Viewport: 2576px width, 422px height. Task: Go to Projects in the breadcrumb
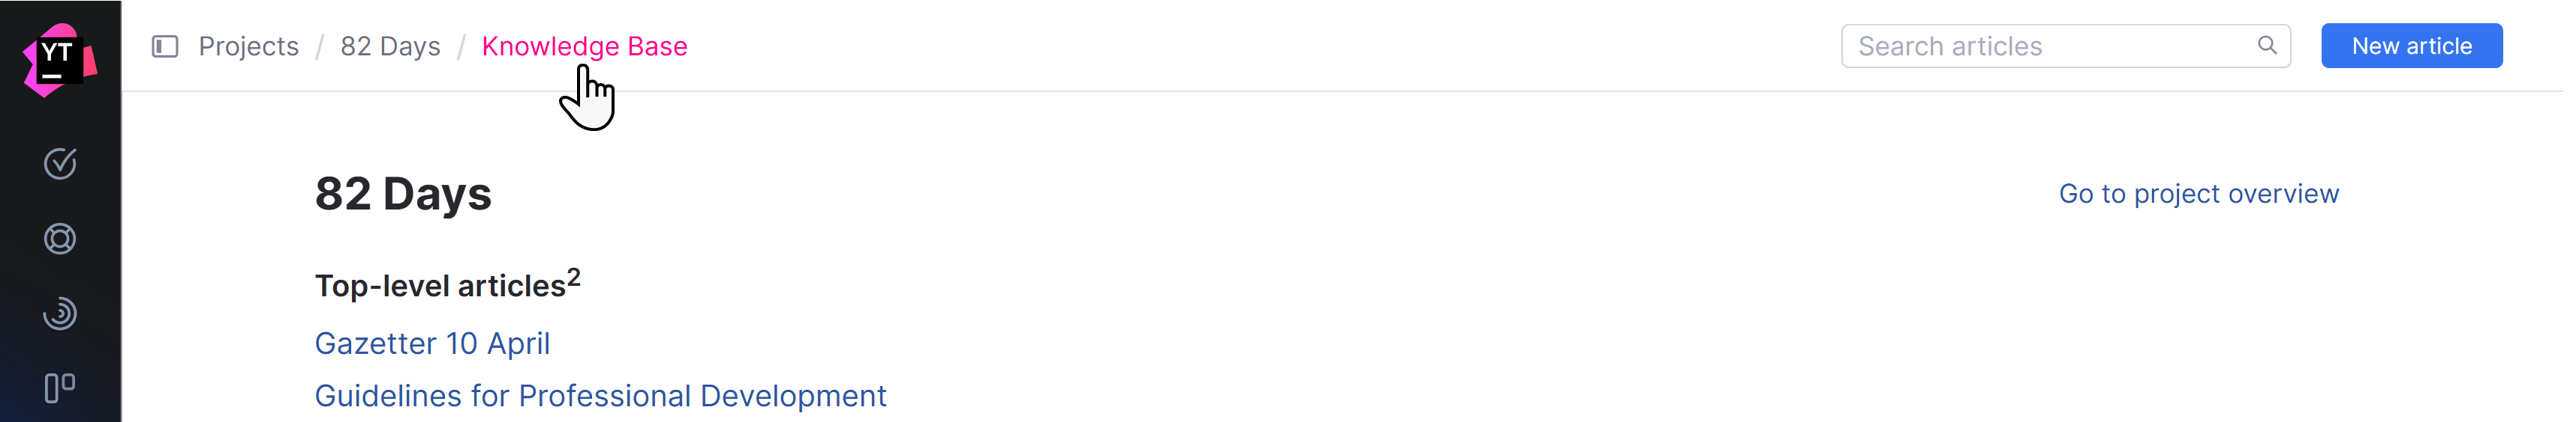click(x=249, y=47)
